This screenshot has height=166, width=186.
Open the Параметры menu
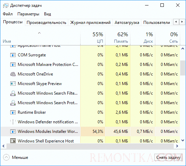tap(28, 14)
